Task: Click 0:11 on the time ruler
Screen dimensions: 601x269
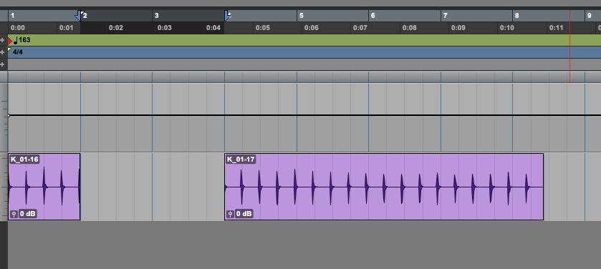Action: [556, 28]
